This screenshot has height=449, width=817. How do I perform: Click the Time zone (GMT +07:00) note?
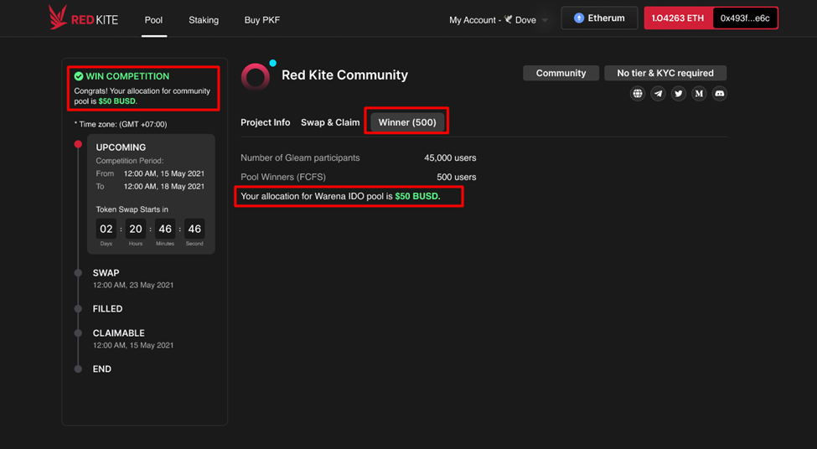[x=121, y=125]
